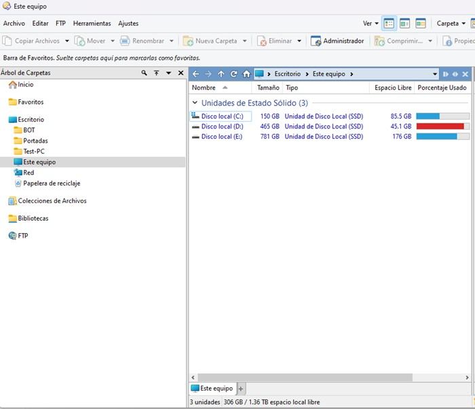475x409 pixels.
Task: Click the Eliminar toolbar button
Action: (x=275, y=41)
